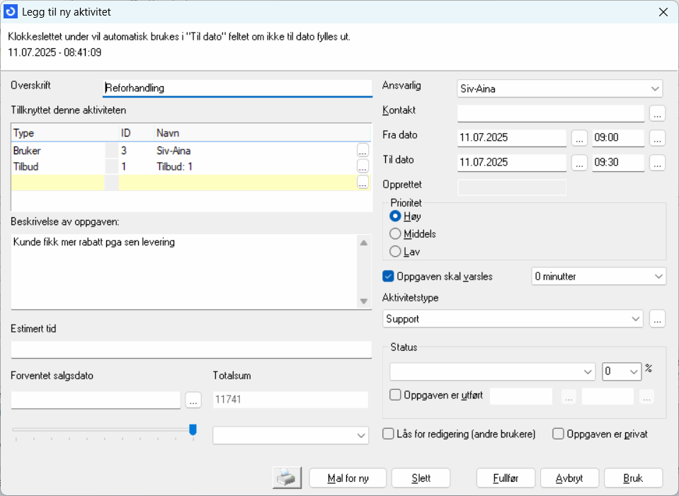
Task: Select Lav priority option
Action: pyautogui.click(x=396, y=251)
